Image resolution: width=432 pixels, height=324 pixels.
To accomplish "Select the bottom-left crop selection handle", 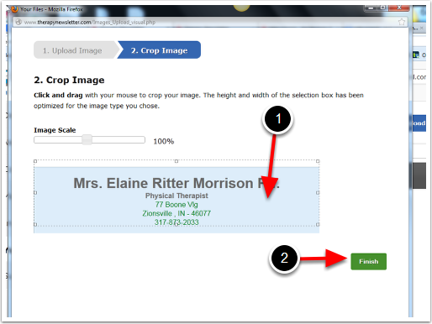I will [x=35, y=224].
